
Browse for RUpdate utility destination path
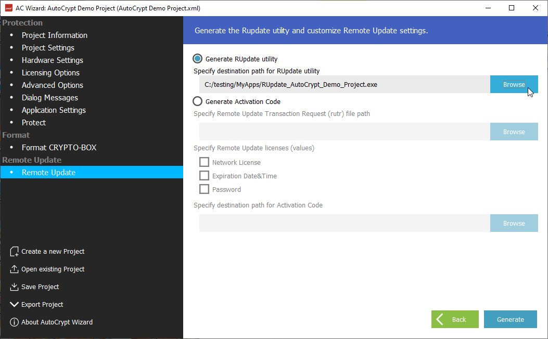(514, 84)
